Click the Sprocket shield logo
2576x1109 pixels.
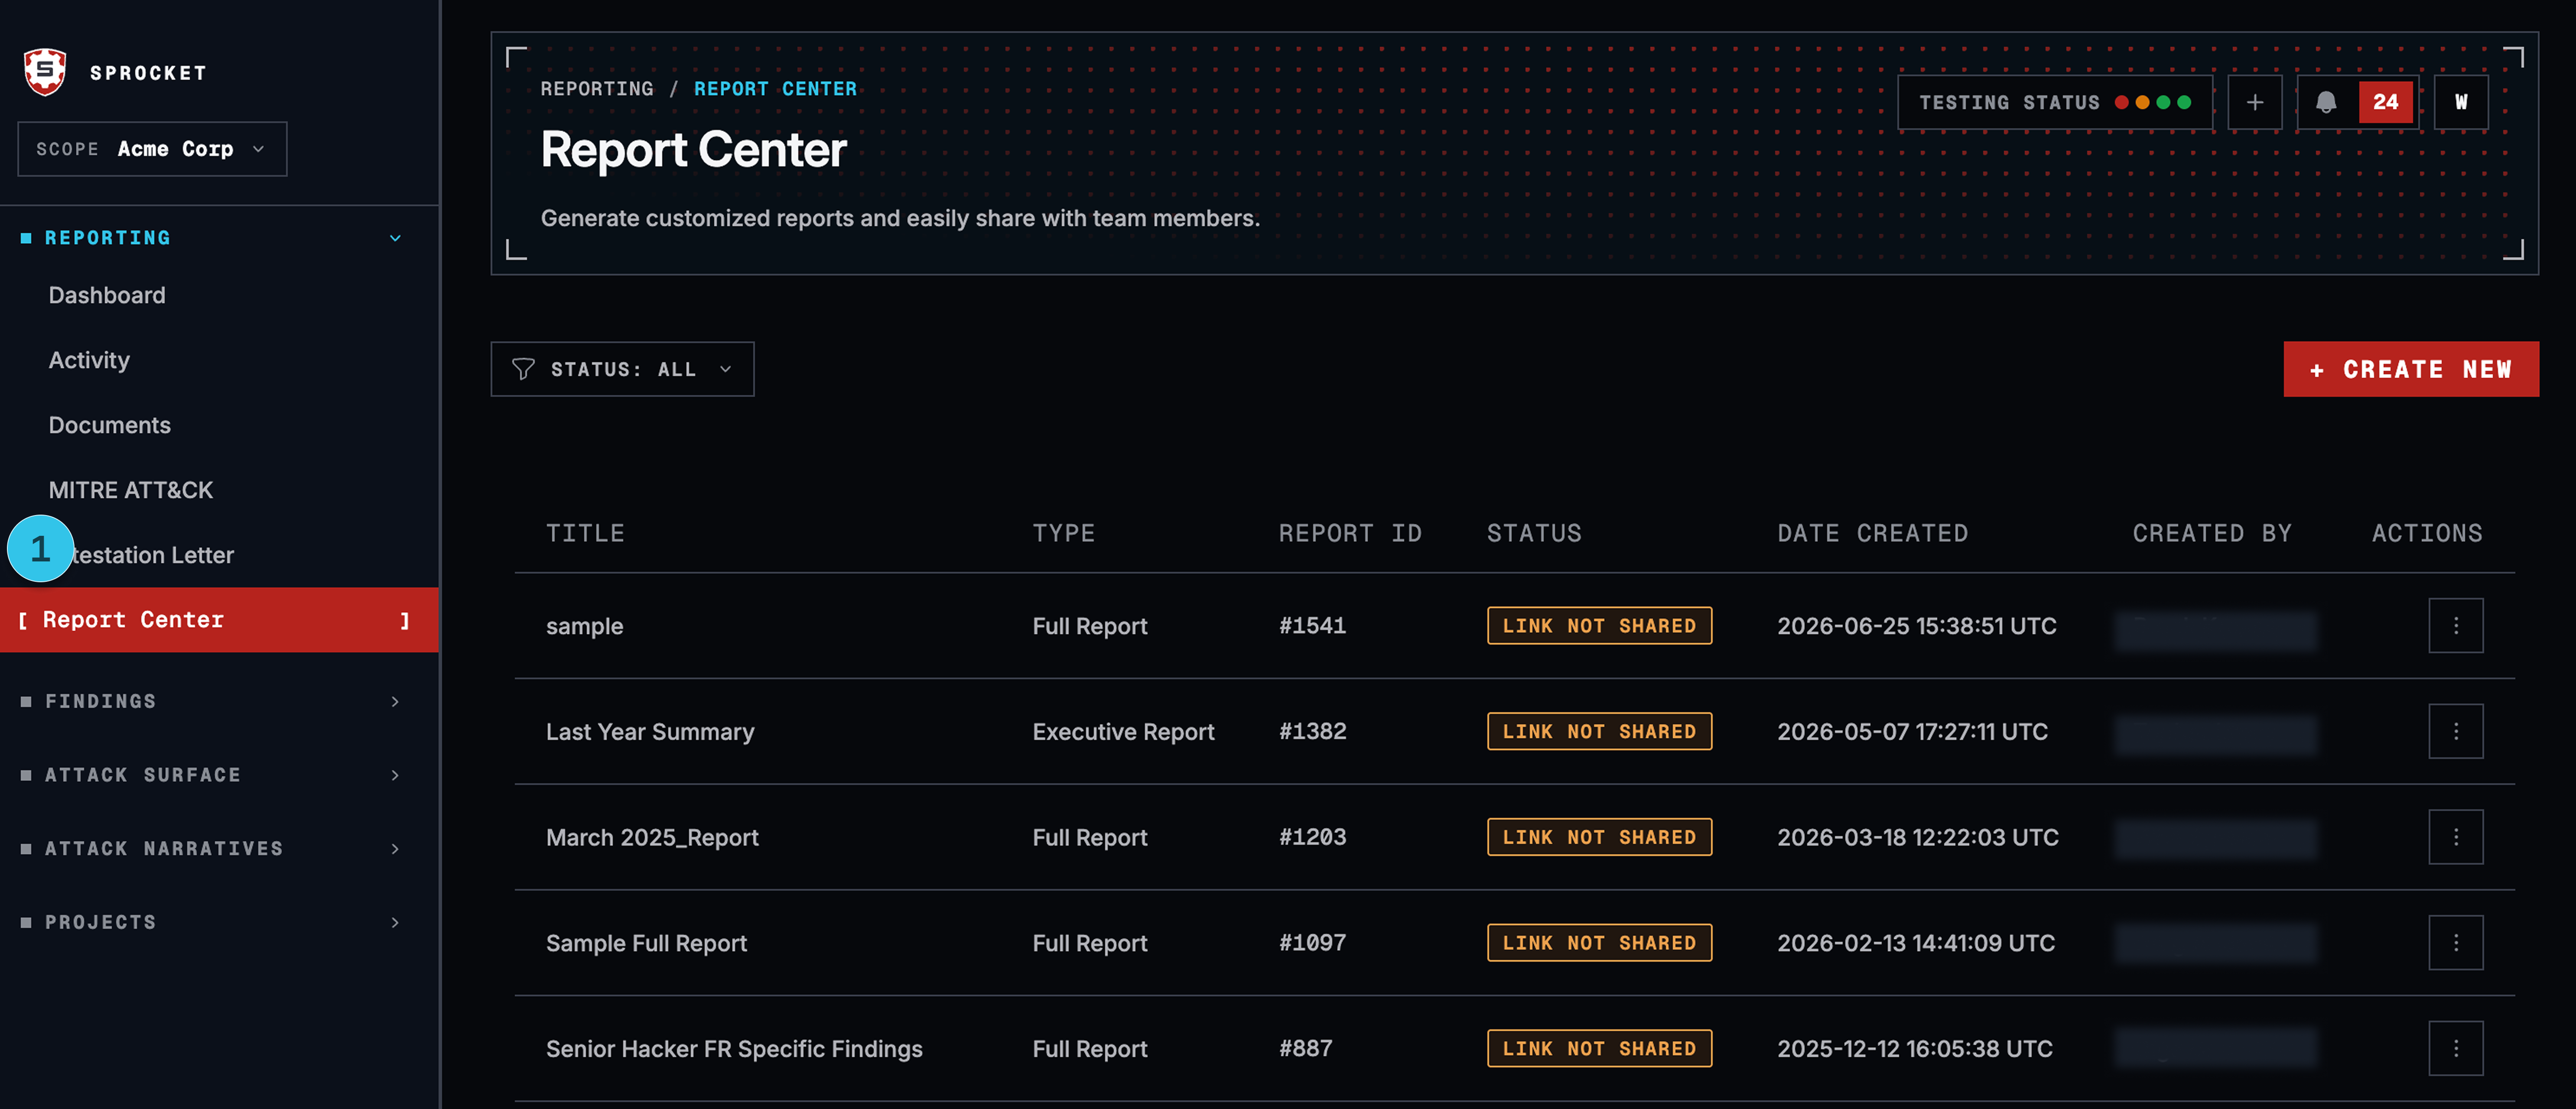[x=45, y=72]
